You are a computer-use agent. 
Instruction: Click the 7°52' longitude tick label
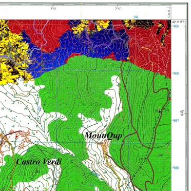(x=118, y=9)
